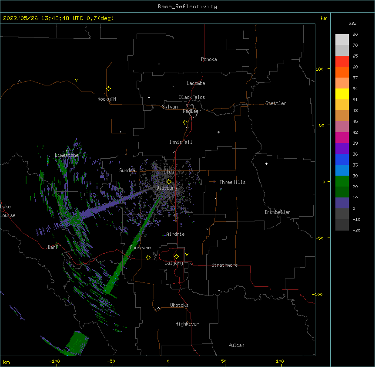The height and width of the screenshot is (367, 375).
Task: Select the Stettler label
Action: tap(276, 103)
